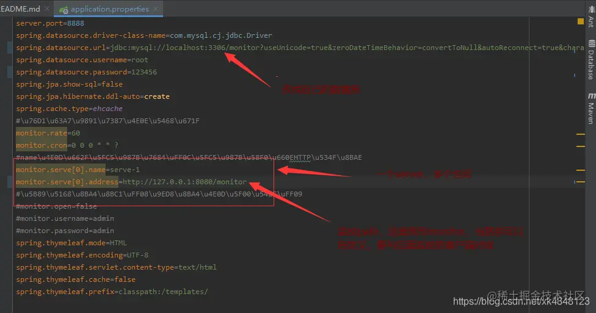This screenshot has height=313, width=596.
Task: Switch to the application.properties tab
Action: 109,9
